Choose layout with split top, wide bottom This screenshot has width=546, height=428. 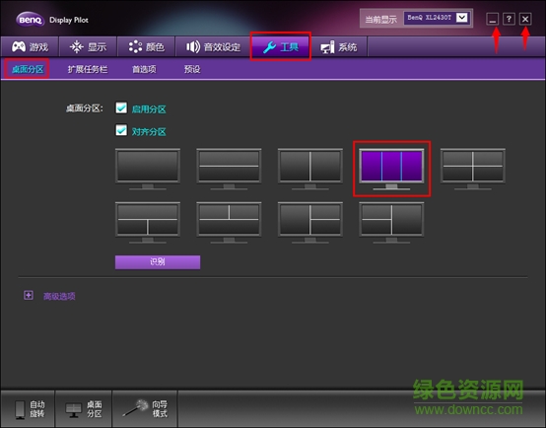(x=229, y=223)
